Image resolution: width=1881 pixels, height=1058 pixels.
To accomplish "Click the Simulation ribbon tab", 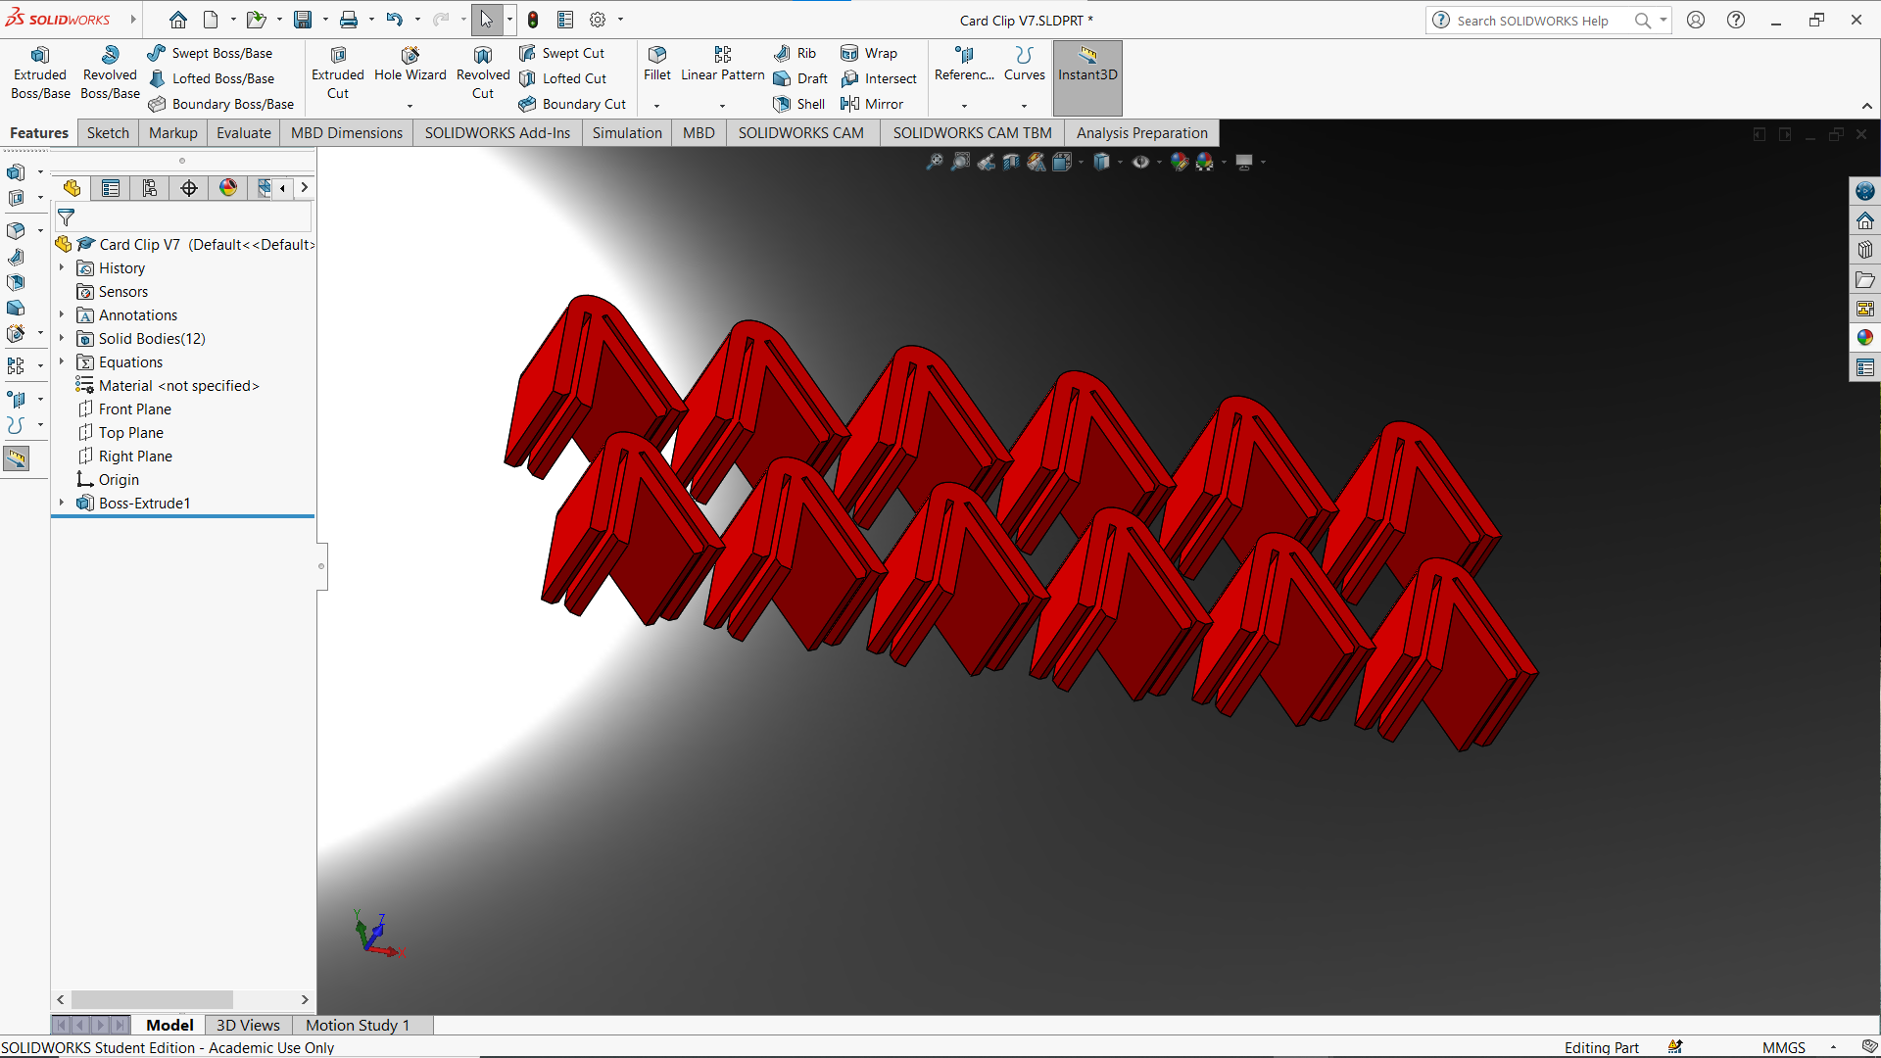I will coord(629,133).
